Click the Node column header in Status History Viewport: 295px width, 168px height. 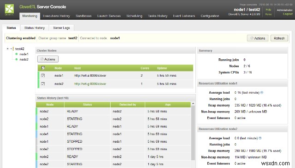pyautogui.click(x=50, y=105)
